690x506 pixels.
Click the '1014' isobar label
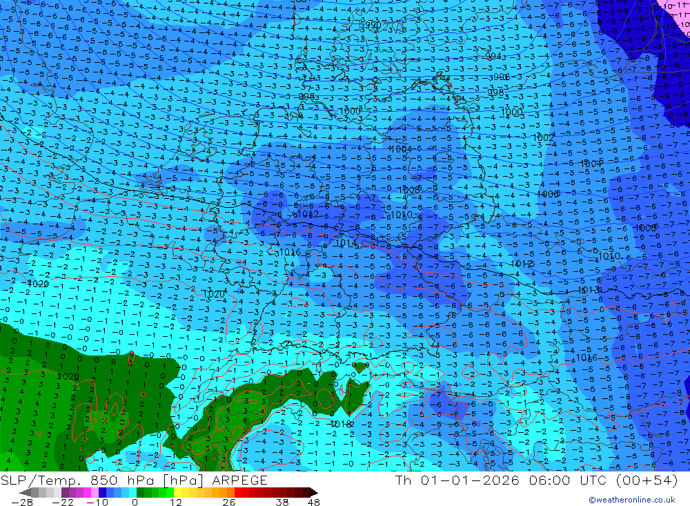coord(346,243)
